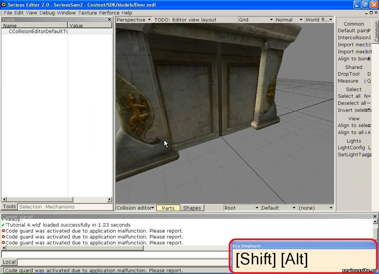Click the Local console button
Image resolution: width=379 pixels, height=274 pixels.
9,262
